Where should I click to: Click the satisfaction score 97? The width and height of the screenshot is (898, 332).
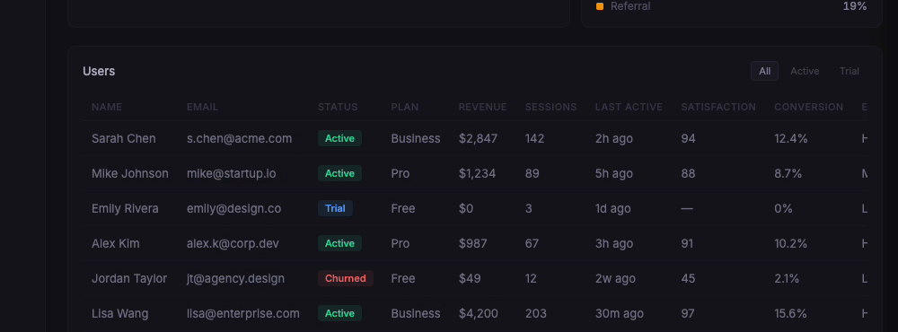coord(688,313)
